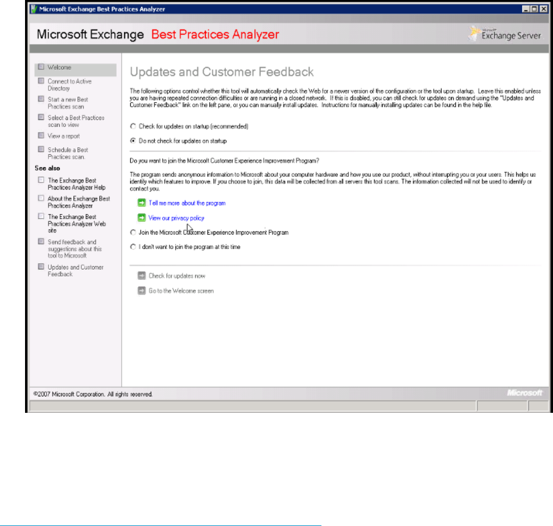The height and width of the screenshot is (526, 553).
Task: Click Check for updates now
Action: click(177, 276)
